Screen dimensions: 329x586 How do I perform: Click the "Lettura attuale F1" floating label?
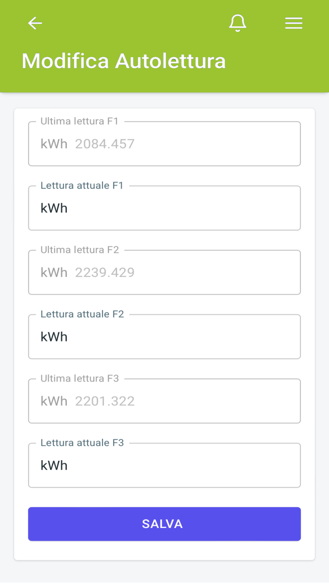[82, 186]
